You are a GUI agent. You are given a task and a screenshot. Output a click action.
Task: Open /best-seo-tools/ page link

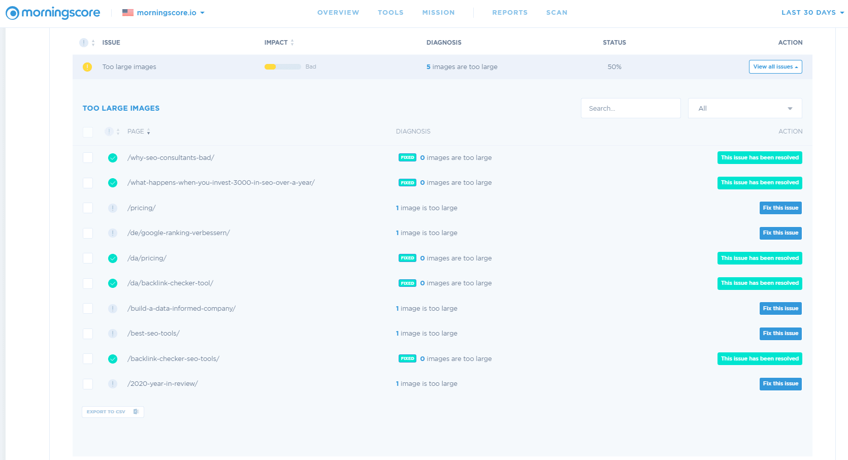tap(153, 334)
